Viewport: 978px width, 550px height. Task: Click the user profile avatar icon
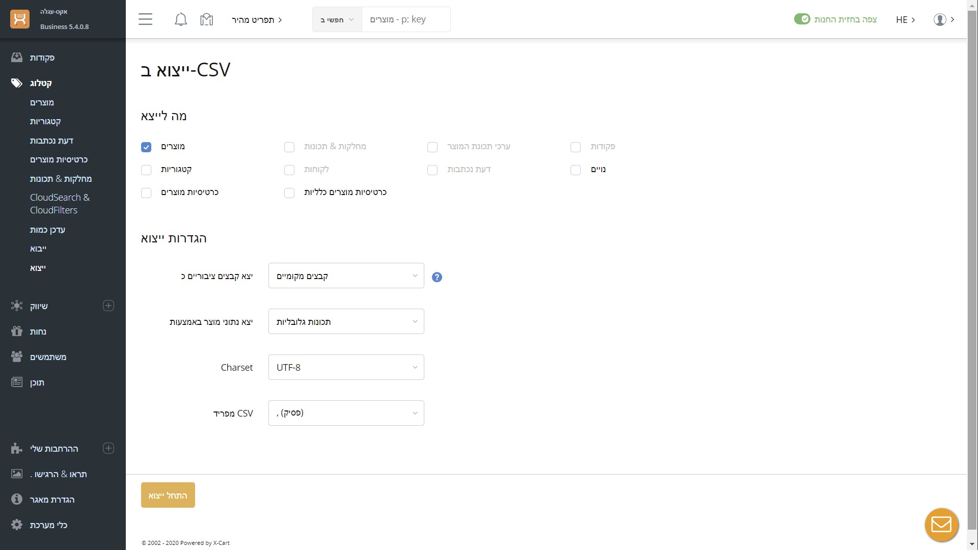tap(939, 20)
